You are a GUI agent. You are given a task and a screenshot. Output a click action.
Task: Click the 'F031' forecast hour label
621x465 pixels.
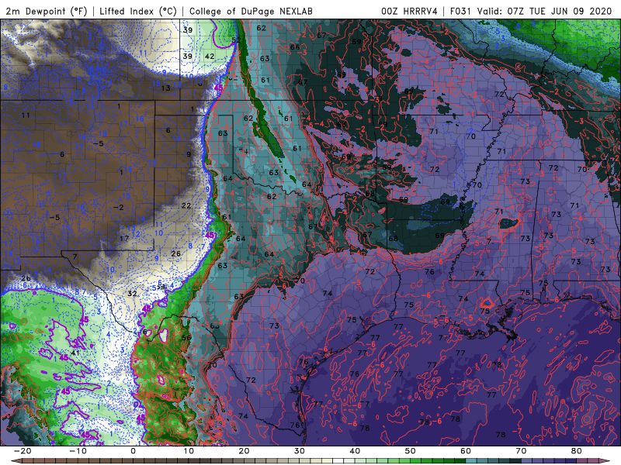tap(460, 11)
